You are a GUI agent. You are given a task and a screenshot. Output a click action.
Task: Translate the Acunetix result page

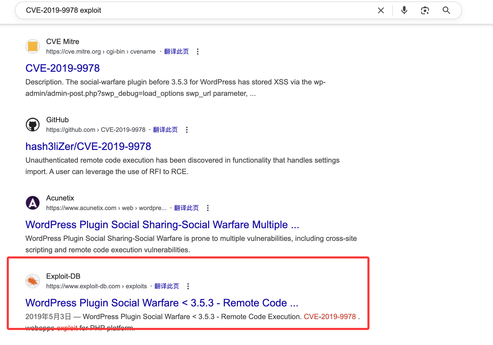point(186,208)
